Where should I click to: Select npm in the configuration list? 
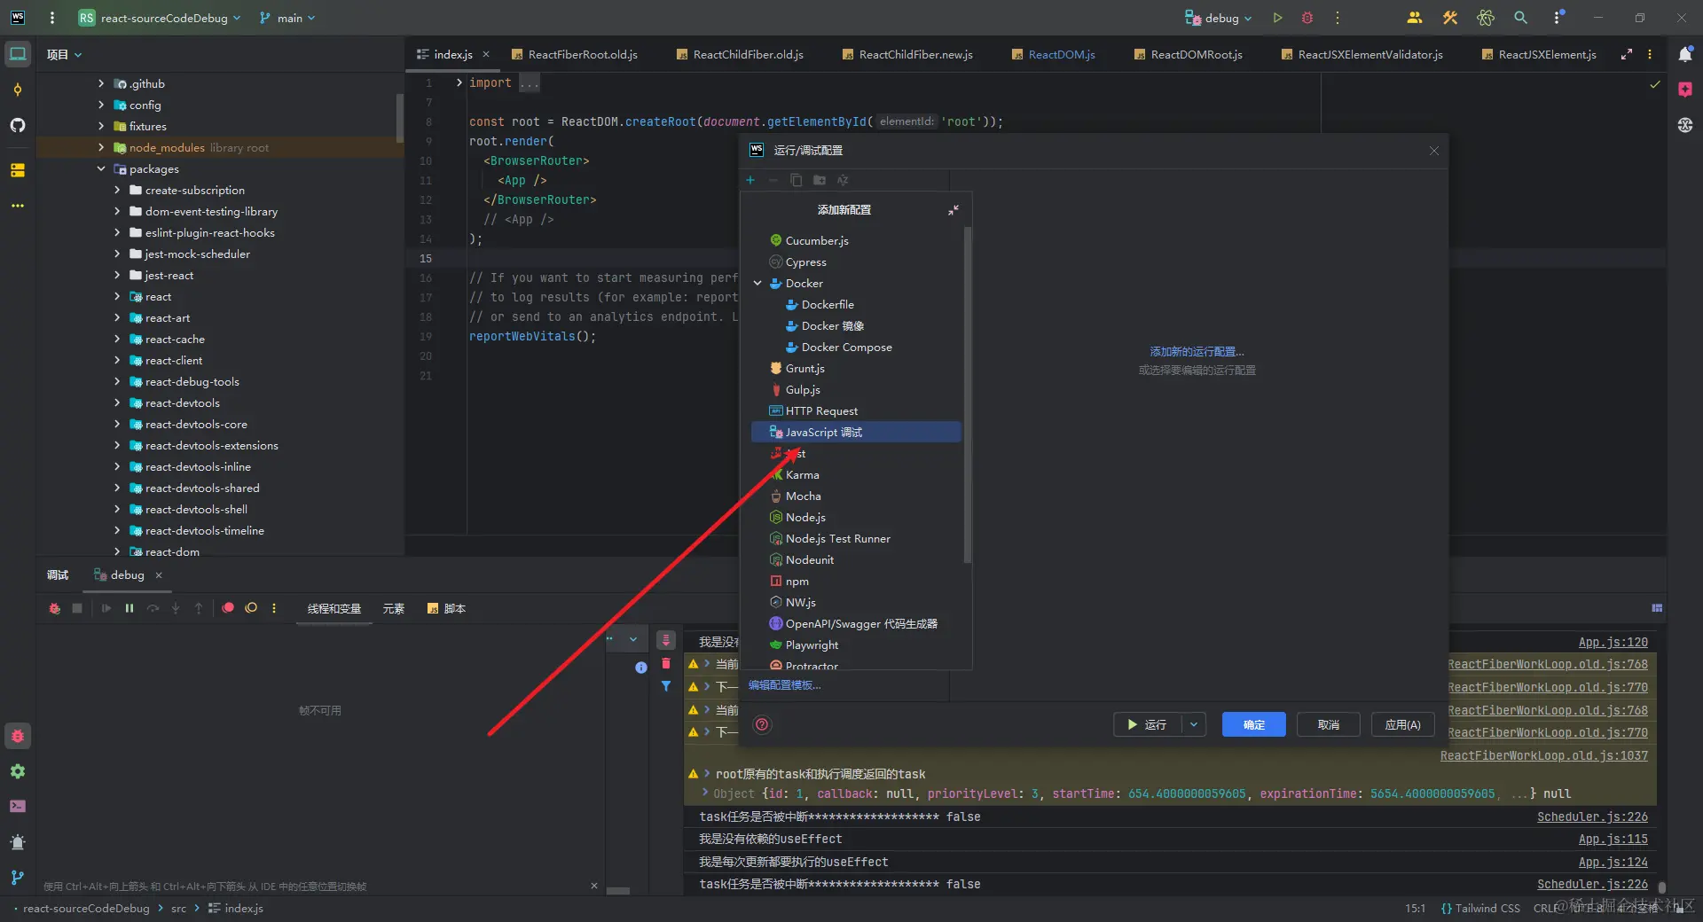(856, 581)
